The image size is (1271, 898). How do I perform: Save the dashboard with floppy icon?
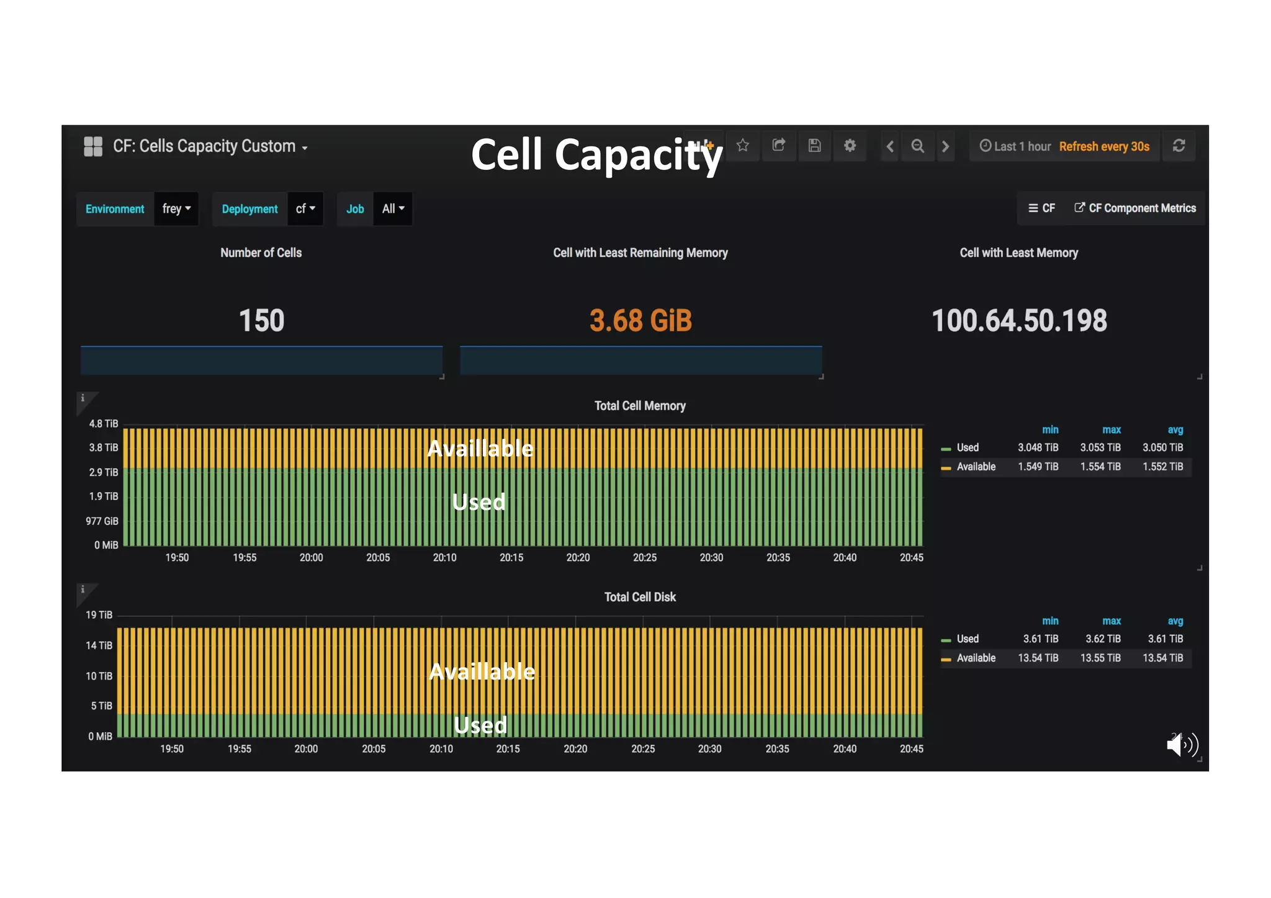(814, 146)
